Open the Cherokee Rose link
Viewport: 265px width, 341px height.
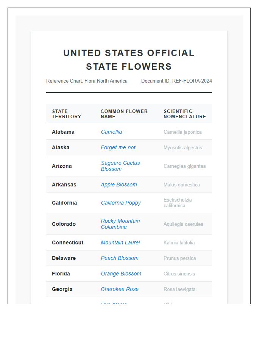tap(120, 289)
